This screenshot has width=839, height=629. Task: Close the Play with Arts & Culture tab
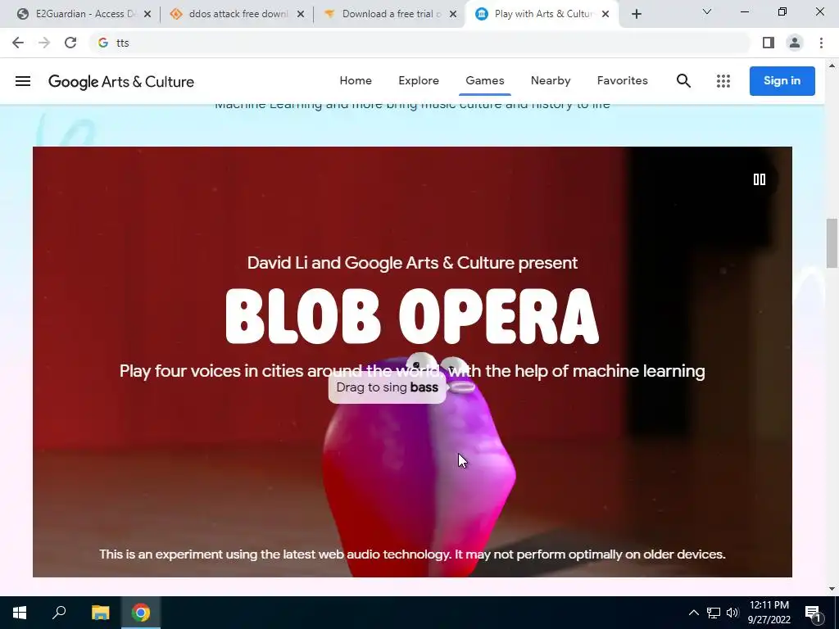[605, 14]
